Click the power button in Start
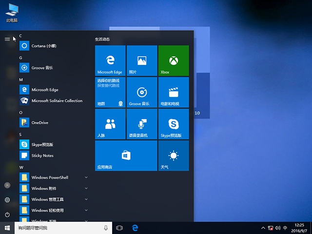The width and height of the screenshot is (312, 234). [7, 214]
